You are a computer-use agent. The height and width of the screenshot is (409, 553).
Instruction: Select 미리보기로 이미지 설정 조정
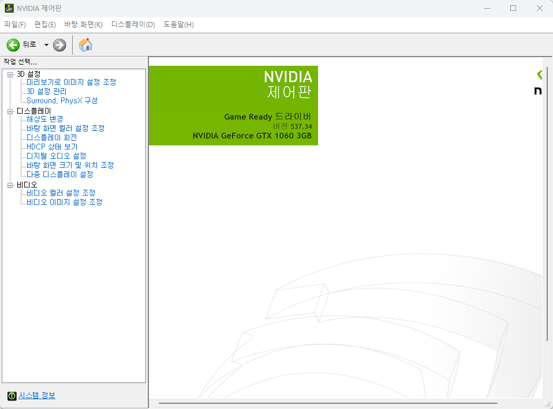coord(71,82)
